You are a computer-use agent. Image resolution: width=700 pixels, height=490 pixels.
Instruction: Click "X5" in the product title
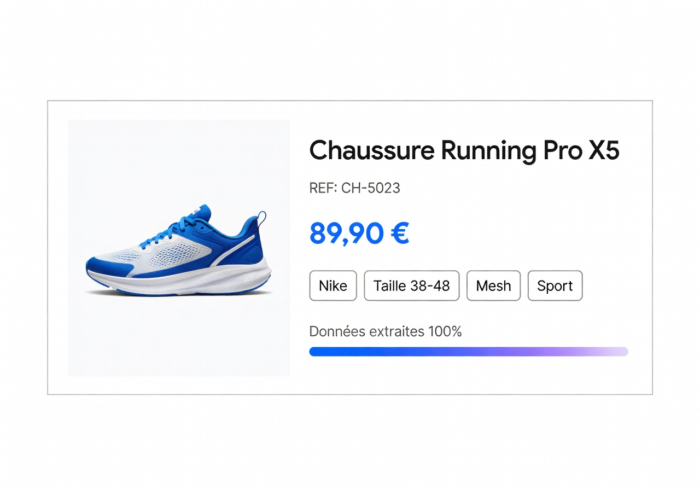[x=604, y=150]
